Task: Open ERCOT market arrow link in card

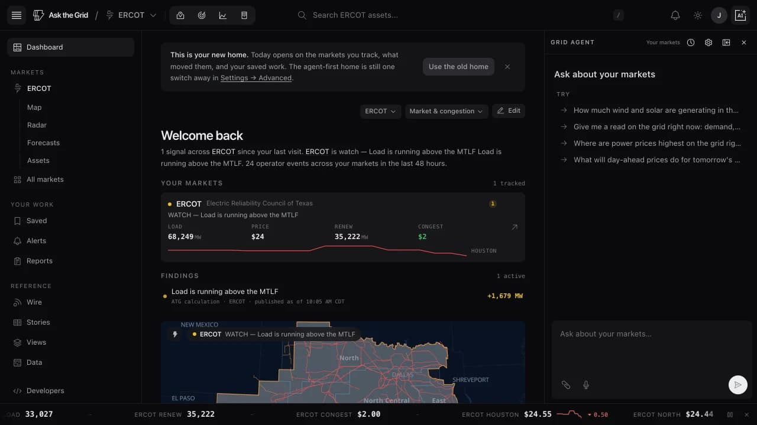Action: 515,227
